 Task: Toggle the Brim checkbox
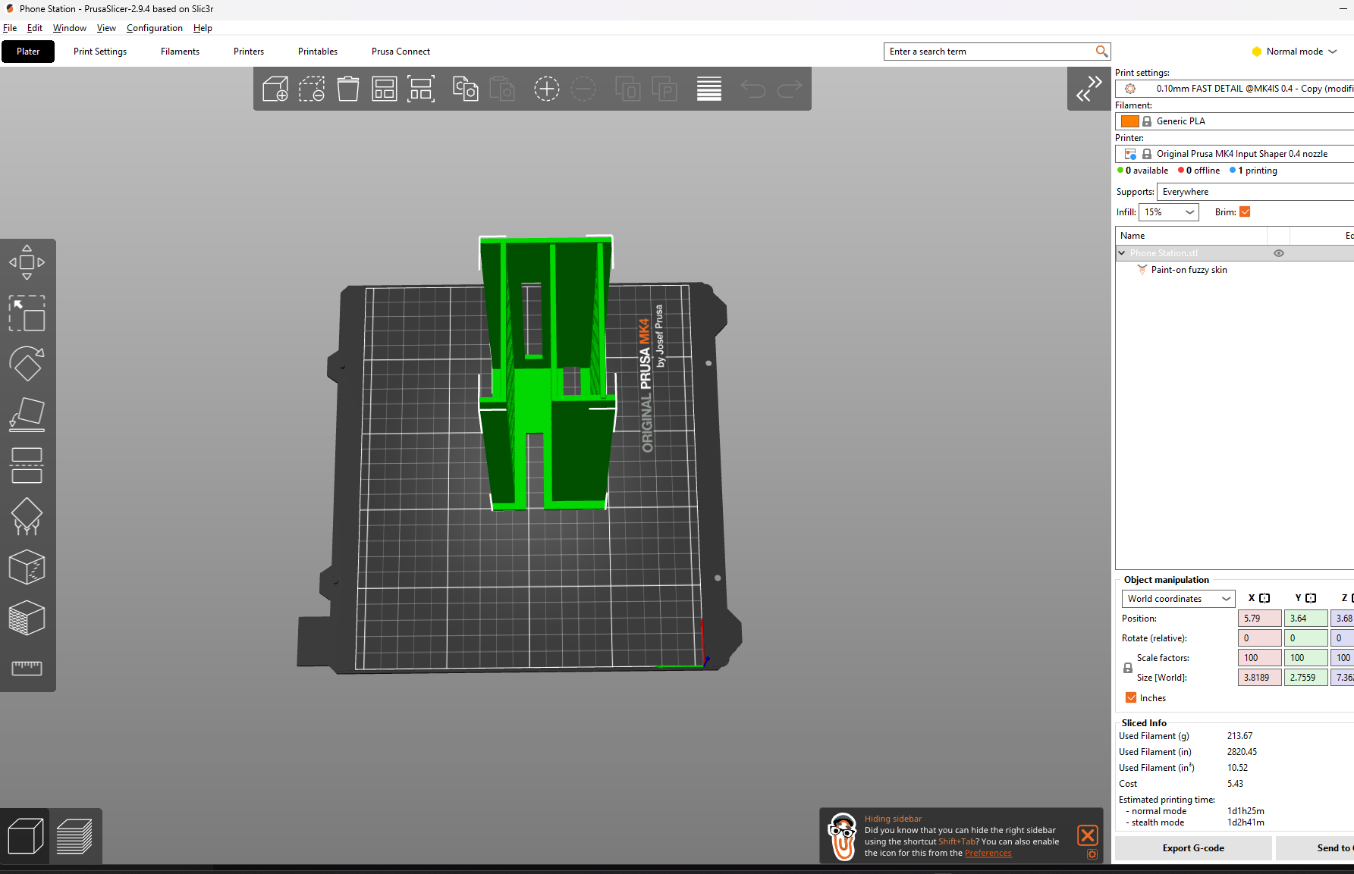[x=1245, y=212]
